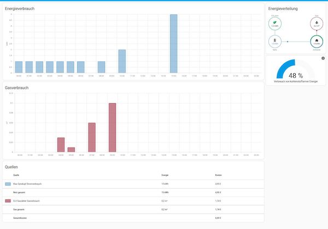
Task: Click the grid power tower icon (Netz)
Action: point(274,40)
